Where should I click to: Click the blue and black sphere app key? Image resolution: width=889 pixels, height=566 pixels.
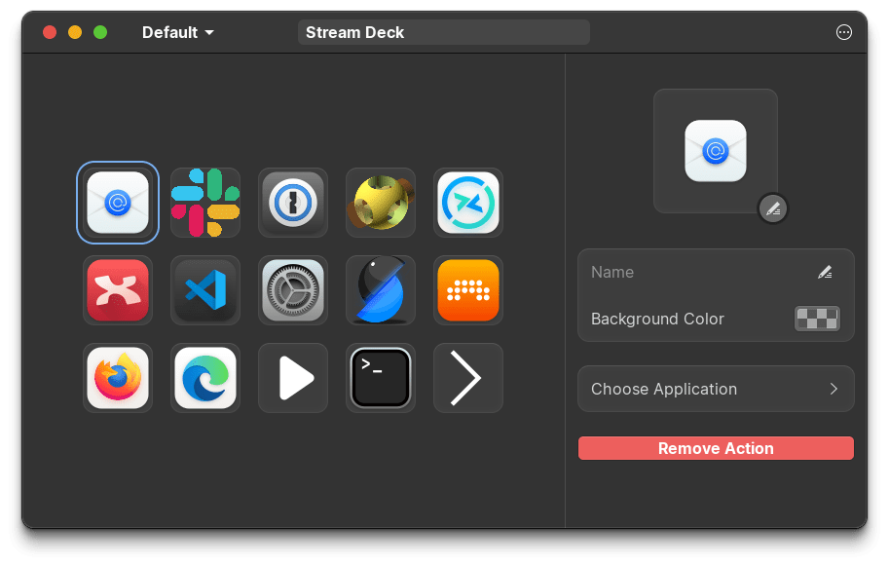coord(381,290)
